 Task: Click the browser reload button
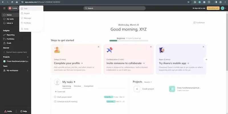pyautogui.click(x=12, y=2)
